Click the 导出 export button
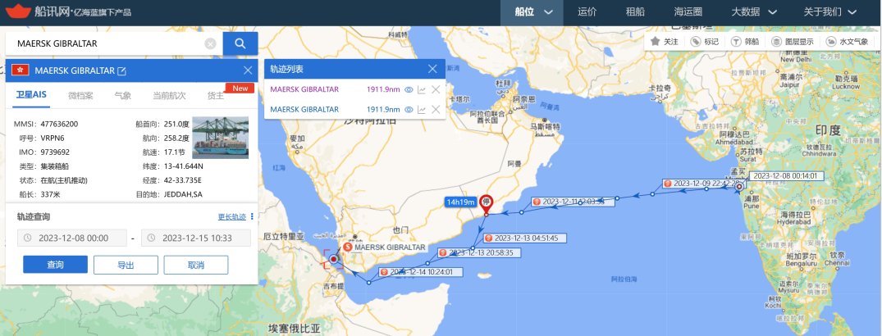 [126, 265]
